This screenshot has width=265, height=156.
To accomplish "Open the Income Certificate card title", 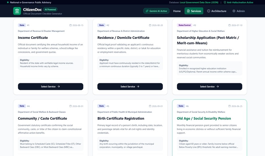I will tap(33, 38).
